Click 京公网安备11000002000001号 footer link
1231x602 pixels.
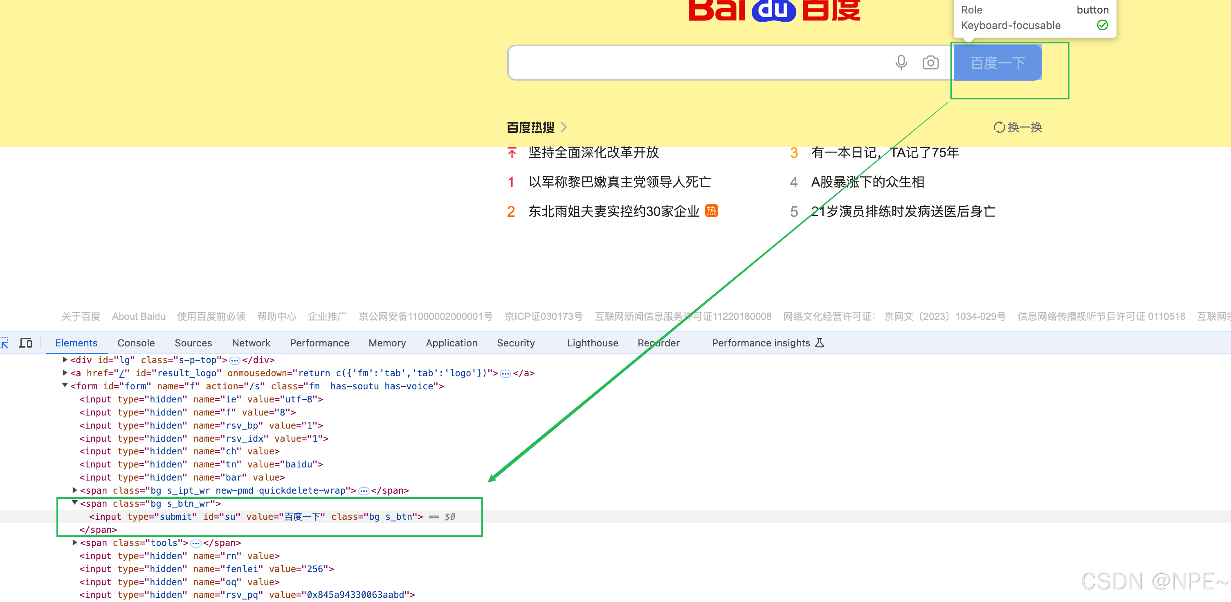pyautogui.click(x=425, y=316)
